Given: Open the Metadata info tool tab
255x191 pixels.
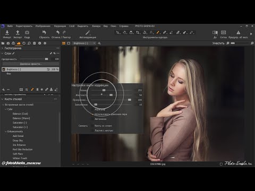Looking at the screenshot, I should 40,43.
